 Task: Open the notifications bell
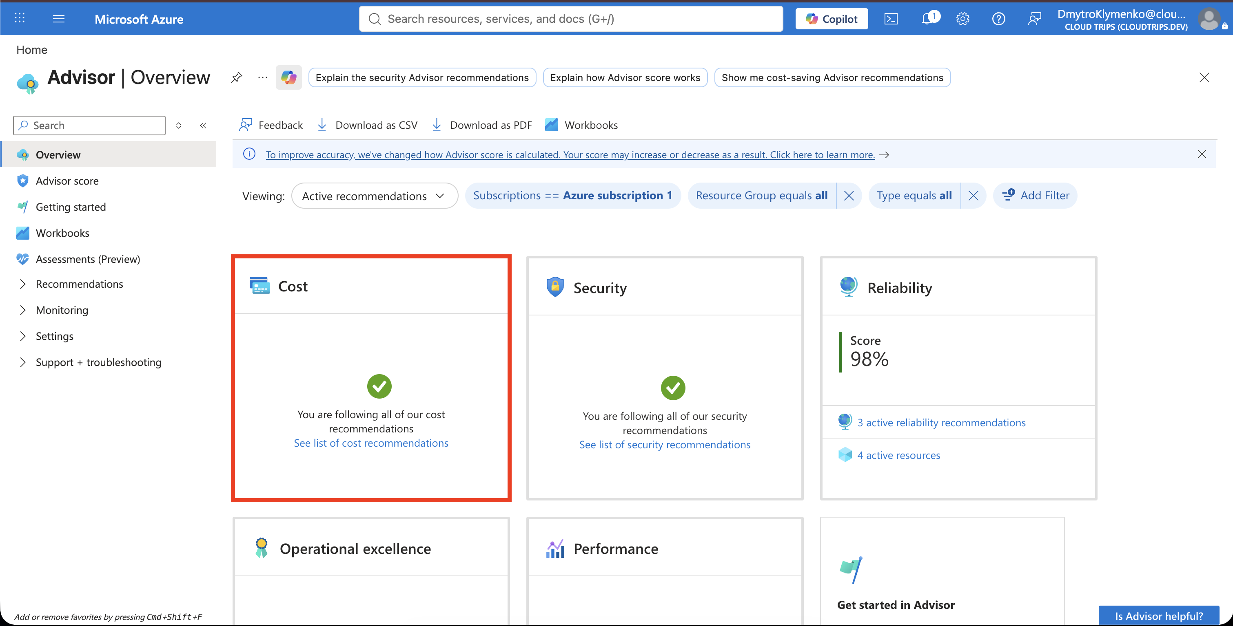pos(929,18)
